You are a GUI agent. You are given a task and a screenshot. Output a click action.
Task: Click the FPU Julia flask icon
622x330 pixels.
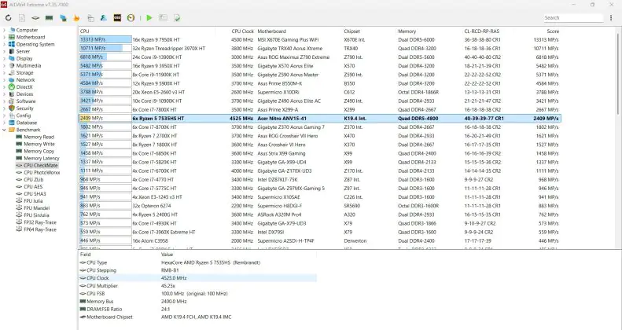19,201
